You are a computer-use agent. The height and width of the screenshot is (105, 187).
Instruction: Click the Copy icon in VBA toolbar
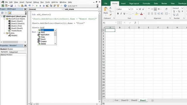pyautogui.click(x=19, y=6)
